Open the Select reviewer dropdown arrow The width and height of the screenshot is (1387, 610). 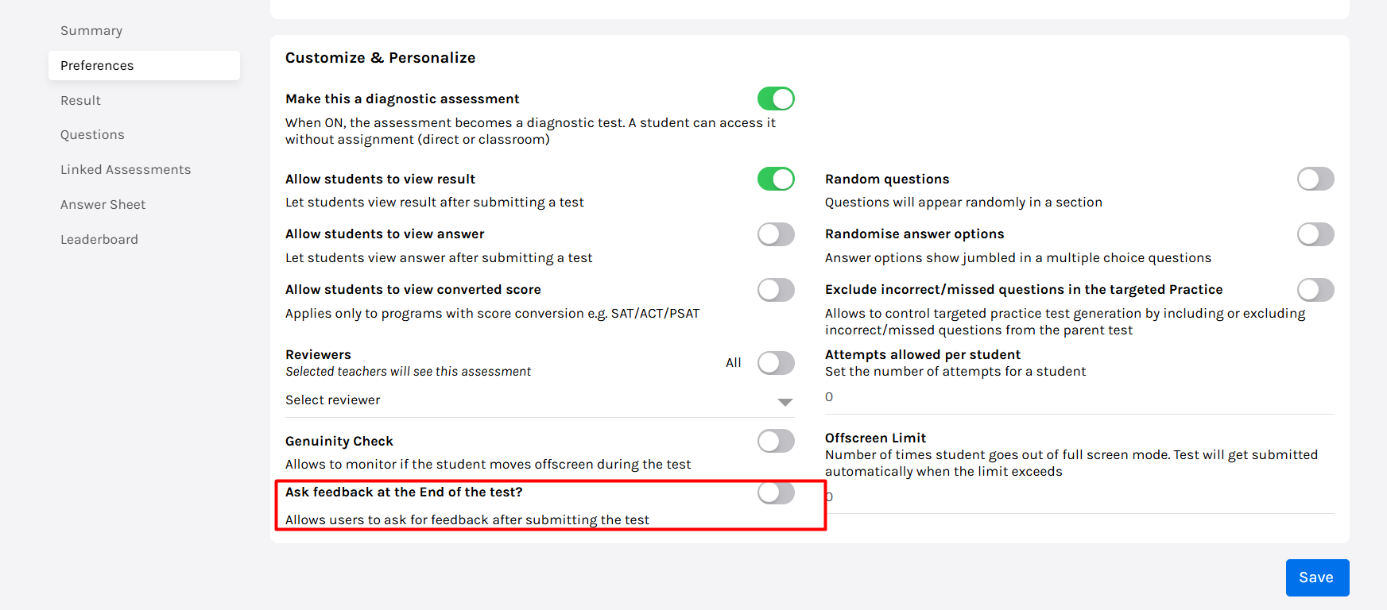[785, 402]
